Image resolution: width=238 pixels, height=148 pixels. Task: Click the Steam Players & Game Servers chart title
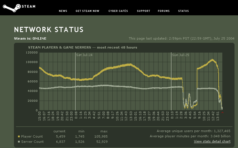pyautogui.click(x=82, y=47)
